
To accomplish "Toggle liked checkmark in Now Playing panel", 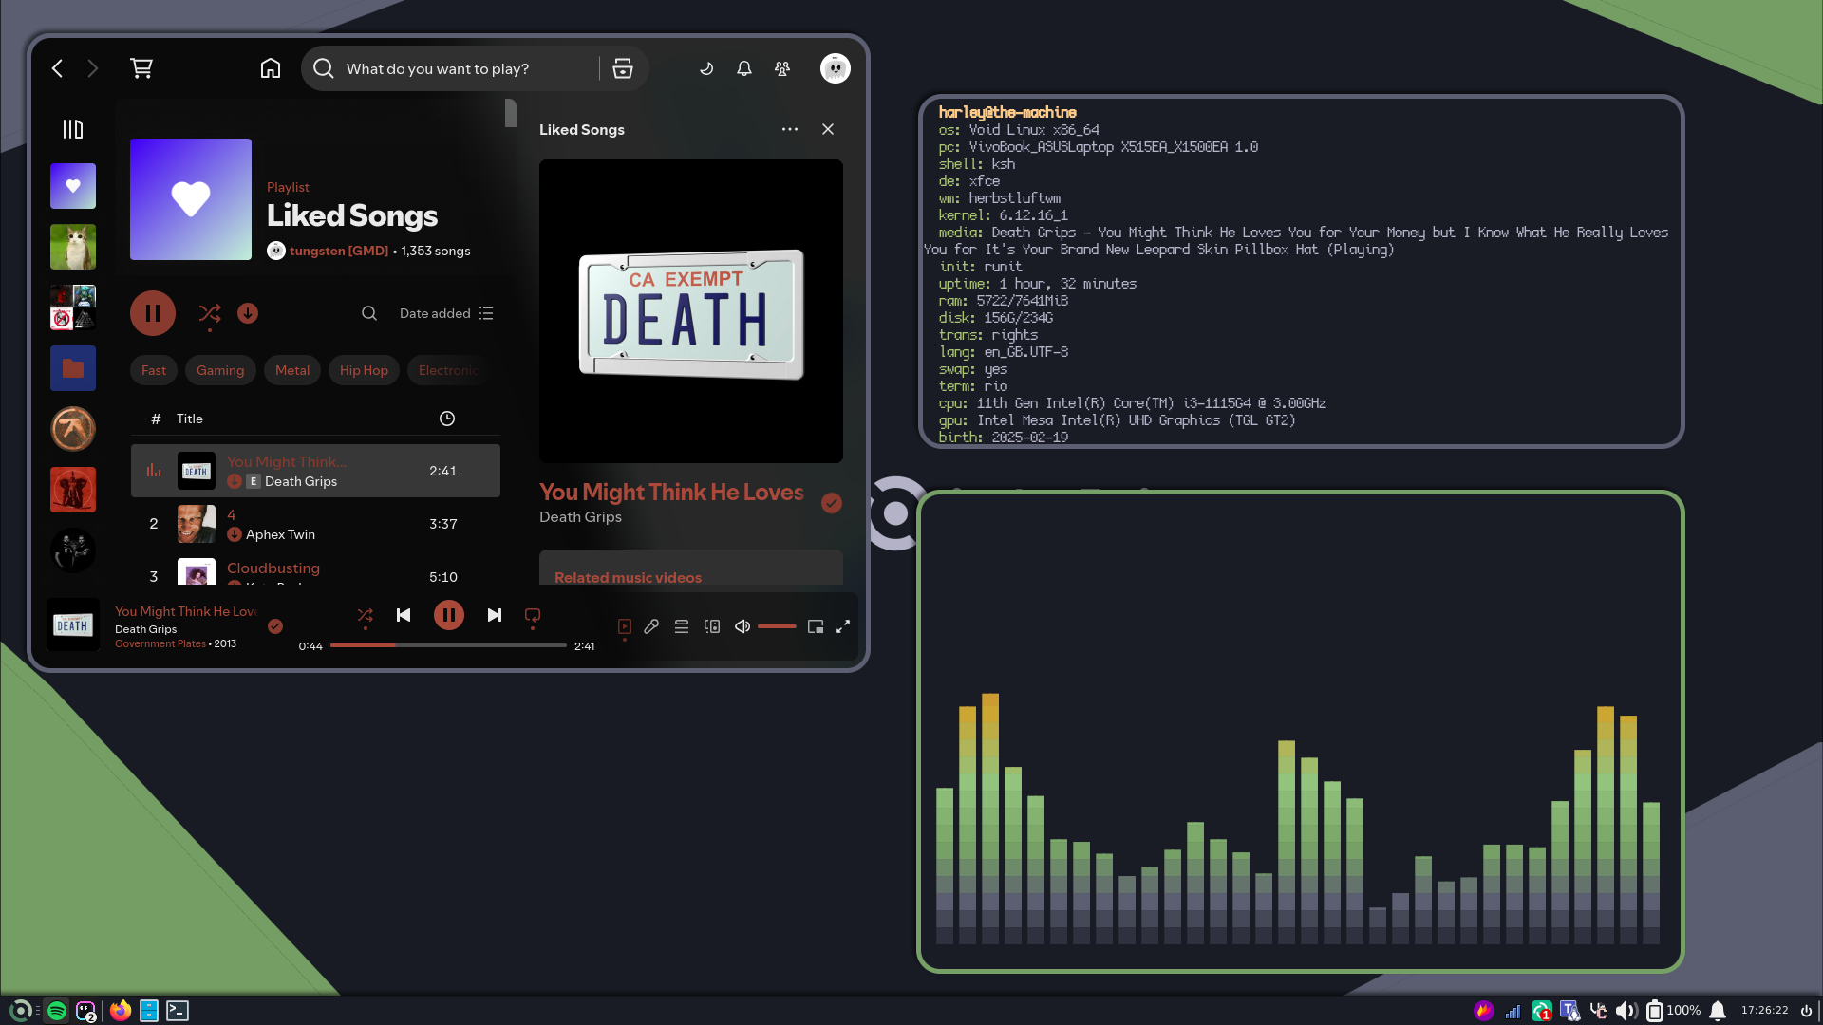I will [832, 503].
